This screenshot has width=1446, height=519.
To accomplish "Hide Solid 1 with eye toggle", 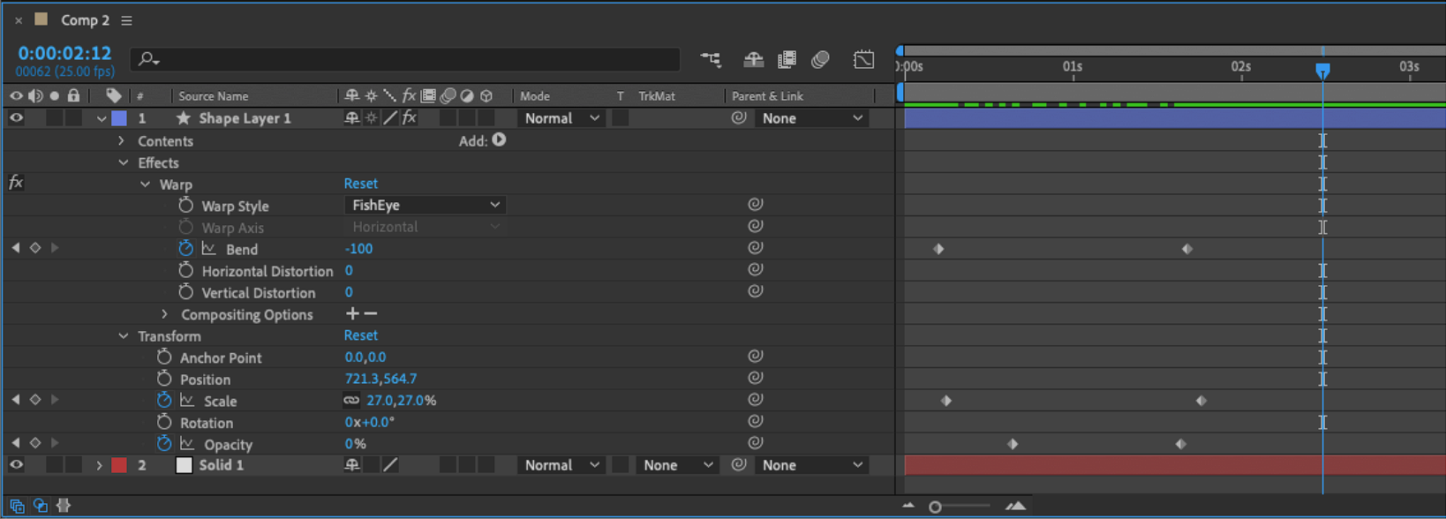I will pos(16,464).
